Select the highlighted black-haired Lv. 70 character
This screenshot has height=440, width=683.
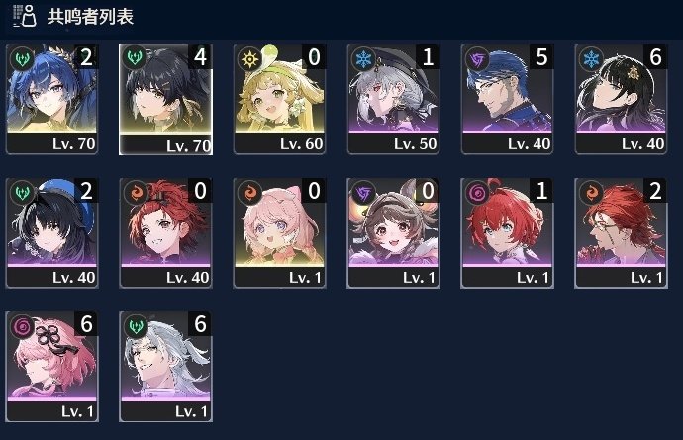[165, 100]
